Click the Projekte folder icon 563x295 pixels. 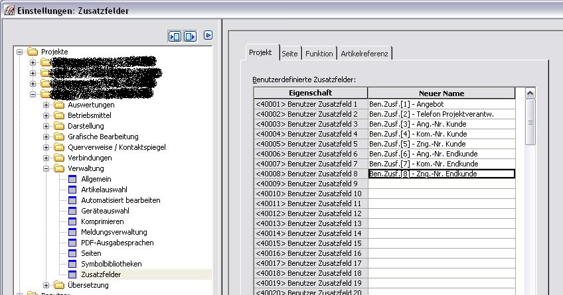(x=33, y=52)
